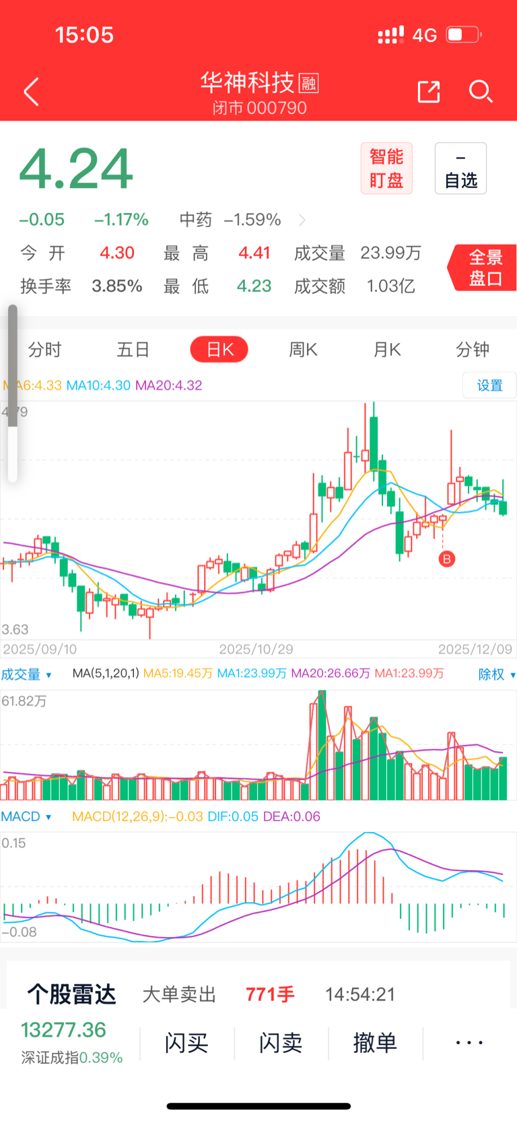Tap the 撤单 cancel order button

375,1043
